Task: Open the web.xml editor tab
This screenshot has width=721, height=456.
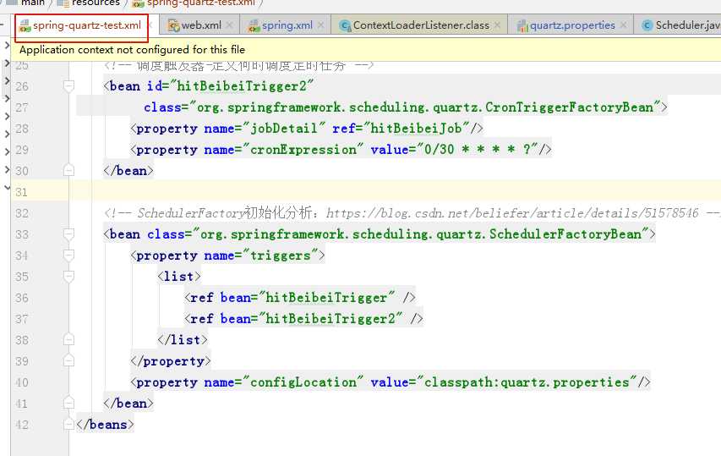Action: 201,25
